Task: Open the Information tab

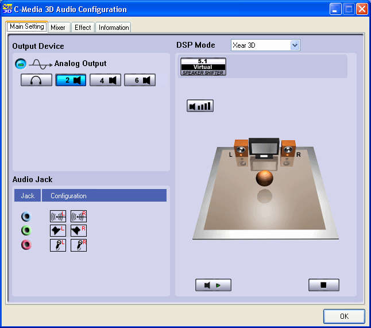Action: [114, 28]
